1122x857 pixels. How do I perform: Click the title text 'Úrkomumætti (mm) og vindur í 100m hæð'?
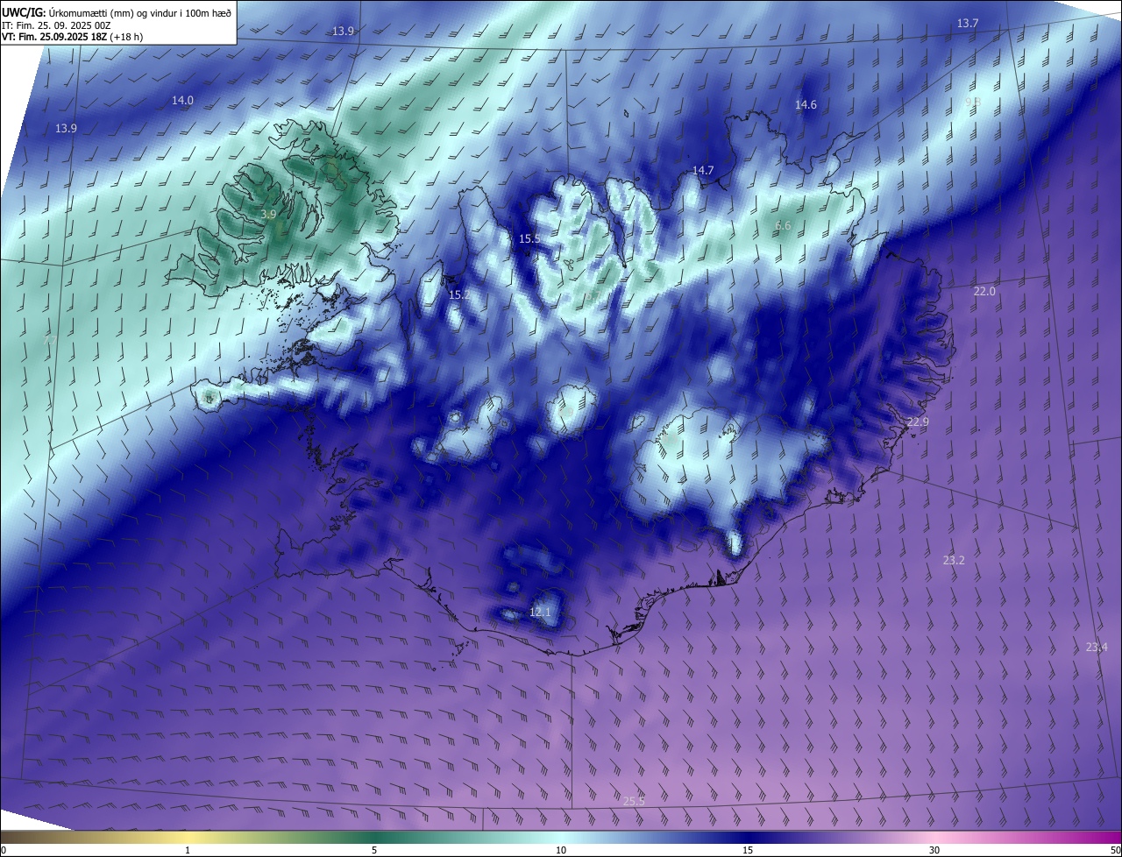pyautogui.click(x=140, y=12)
